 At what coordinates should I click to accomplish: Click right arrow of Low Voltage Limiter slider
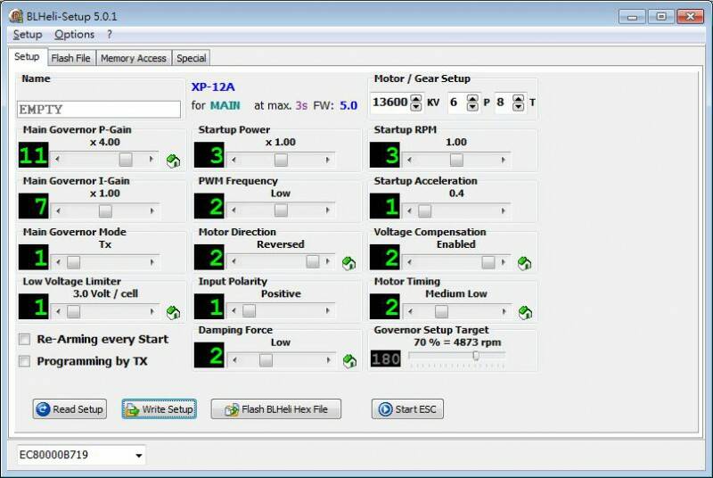tap(152, 311)
